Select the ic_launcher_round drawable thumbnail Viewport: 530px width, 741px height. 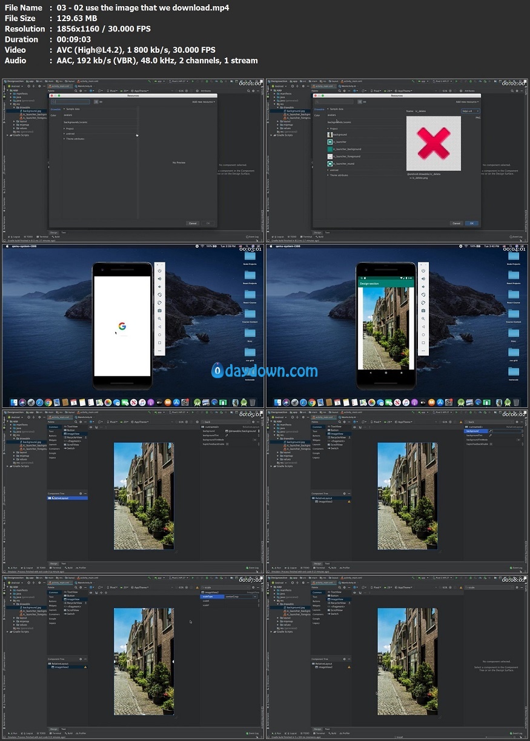pyautogui.click(x=330, y=164)
